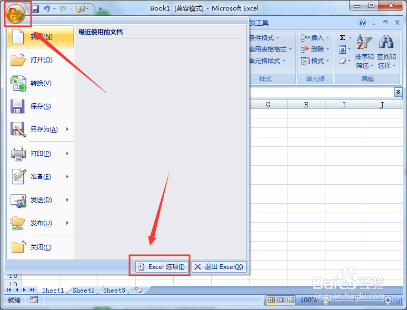Go to next sheet navigation arrow
407x310 pixels.
(24, 290)
